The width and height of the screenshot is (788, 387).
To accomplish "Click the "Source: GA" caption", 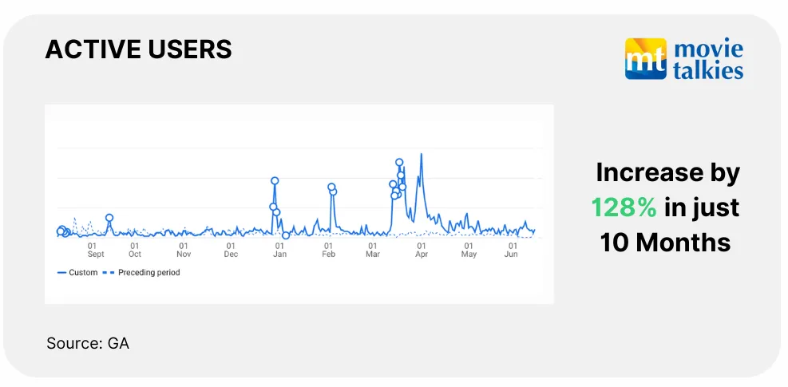I will [88, 344].
